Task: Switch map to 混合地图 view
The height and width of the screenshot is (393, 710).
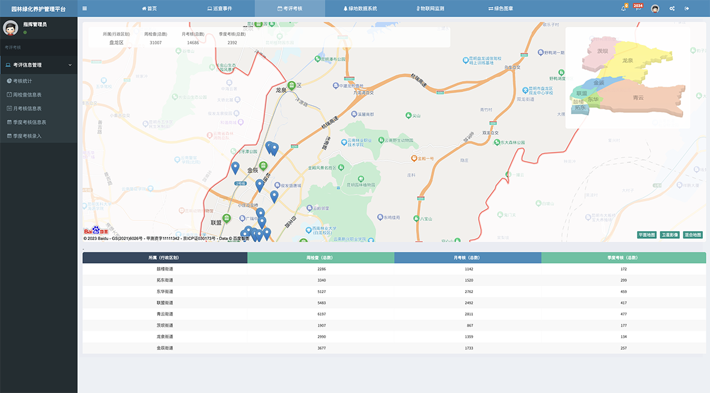Action: (692, 235)
